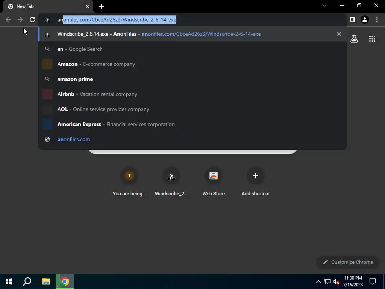Viewport: 385px width, 289px height.
Task: Open the Windows Start menu
Action: tap(9, 281)
